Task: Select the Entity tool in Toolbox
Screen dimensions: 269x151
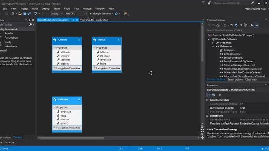Action: pyautogui.click(x=8, y=42)
